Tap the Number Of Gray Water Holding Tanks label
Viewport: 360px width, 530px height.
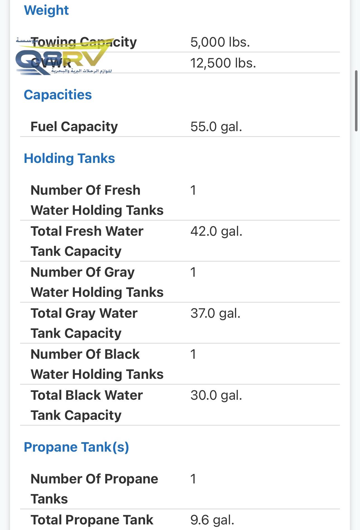[x=97, y=282]
